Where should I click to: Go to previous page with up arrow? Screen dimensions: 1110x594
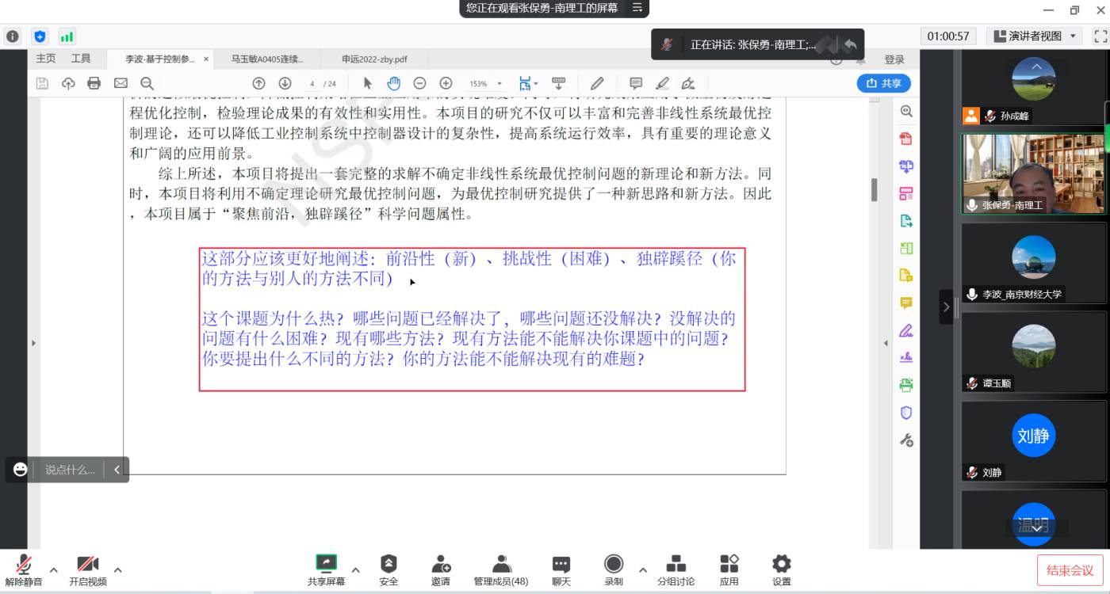(x=258, y=83)
